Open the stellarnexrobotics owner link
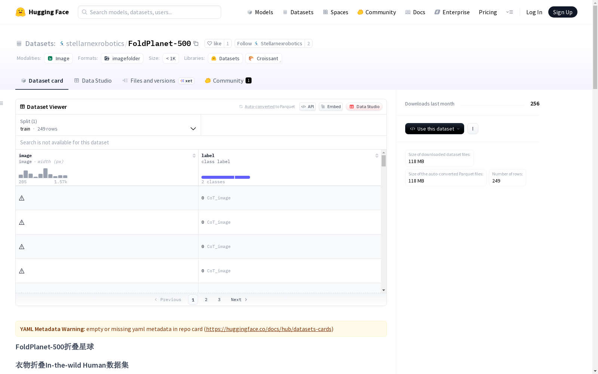 coord(95,43)
